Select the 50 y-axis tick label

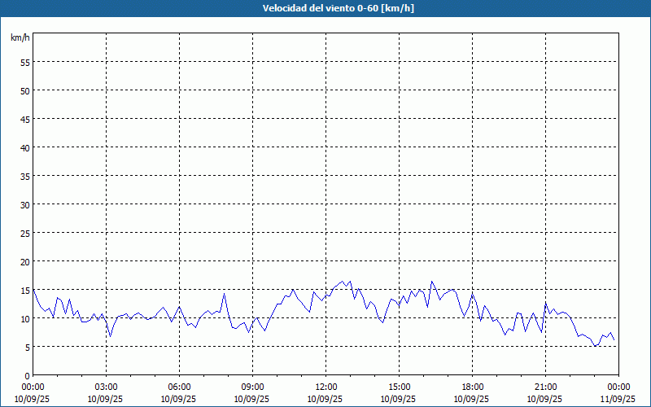coord(24,90)
